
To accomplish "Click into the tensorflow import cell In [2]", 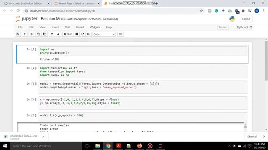I will click(x=143, y=72).
